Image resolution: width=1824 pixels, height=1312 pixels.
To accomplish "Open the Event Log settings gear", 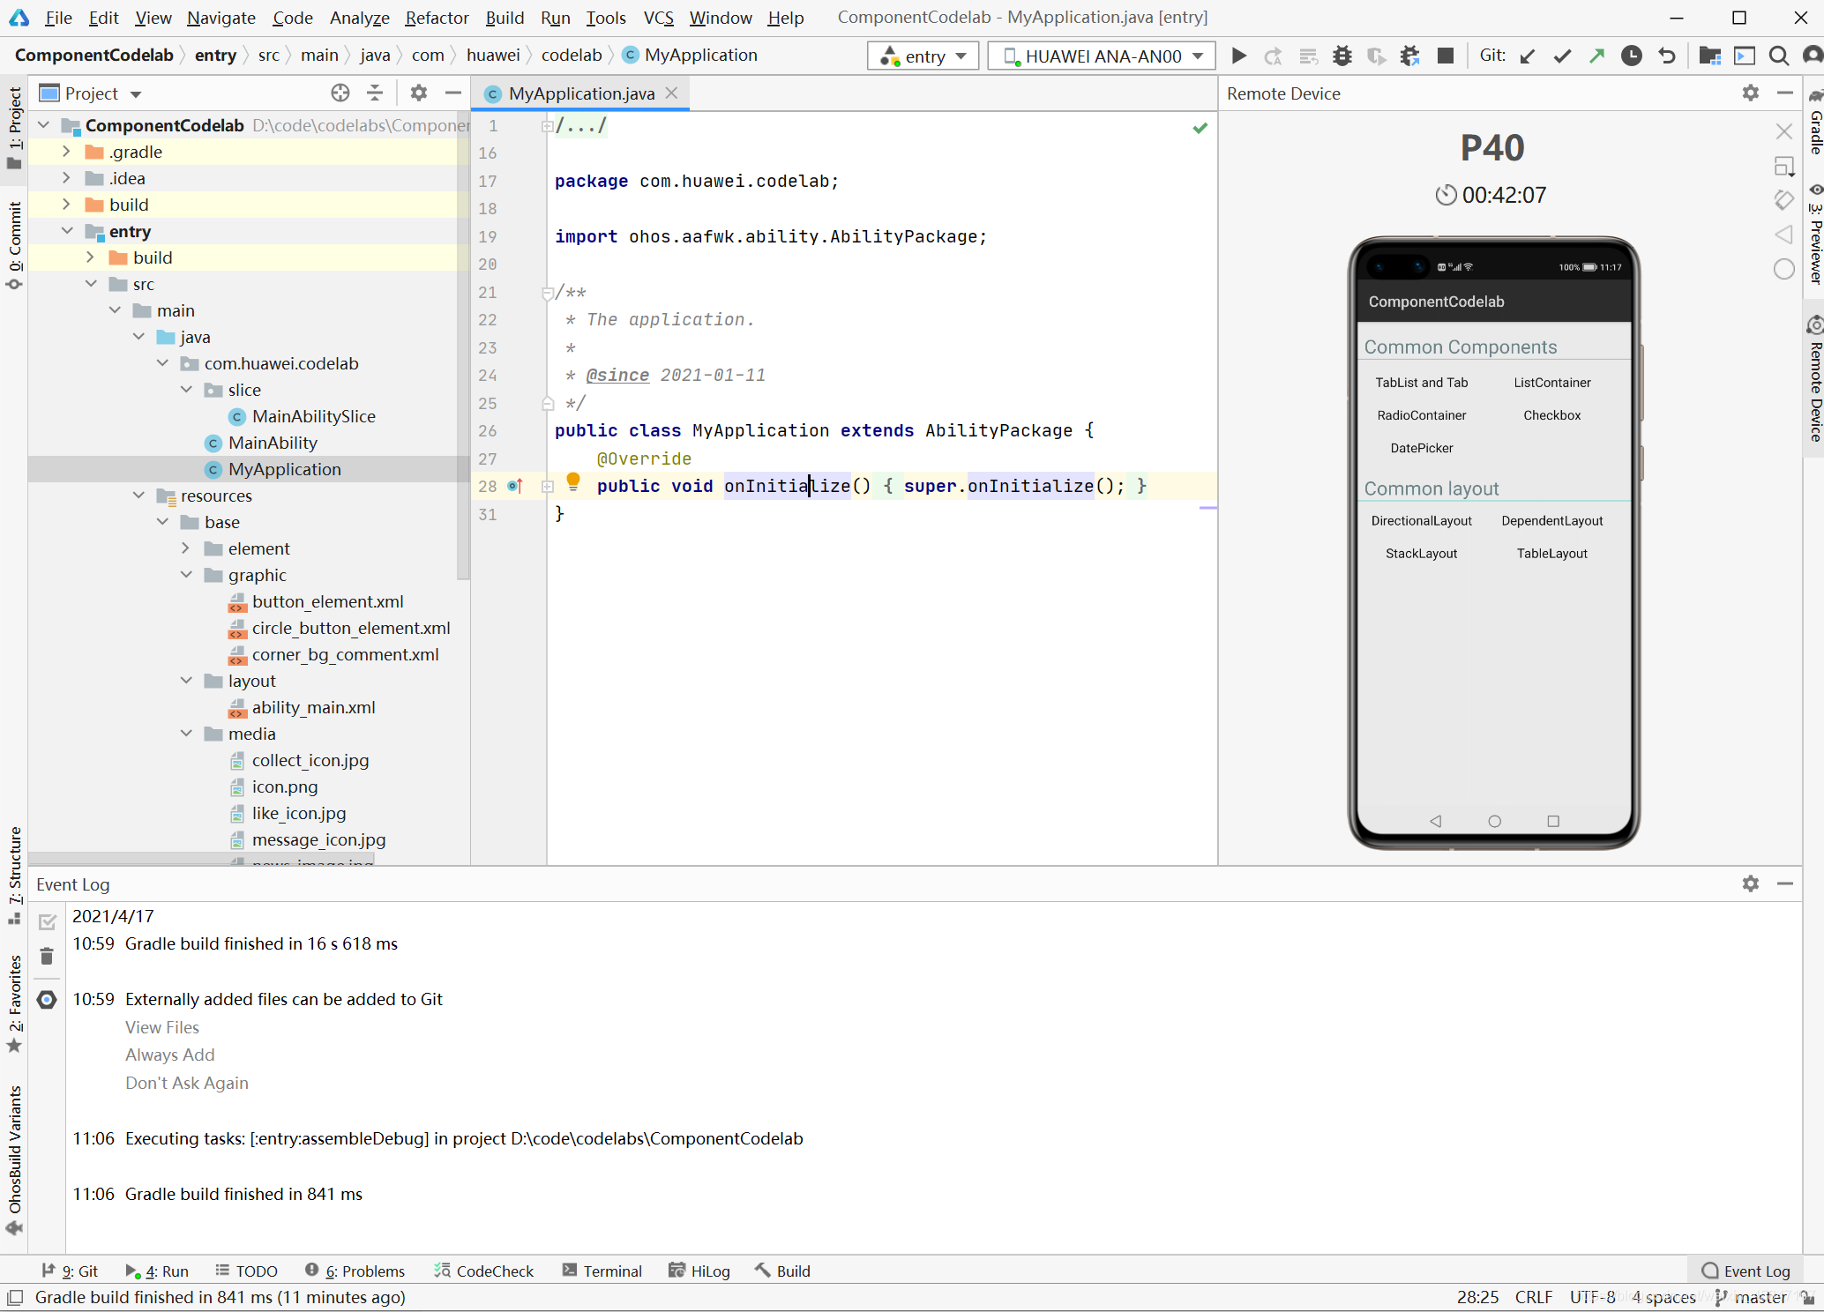I will [x=1751, y=883].
